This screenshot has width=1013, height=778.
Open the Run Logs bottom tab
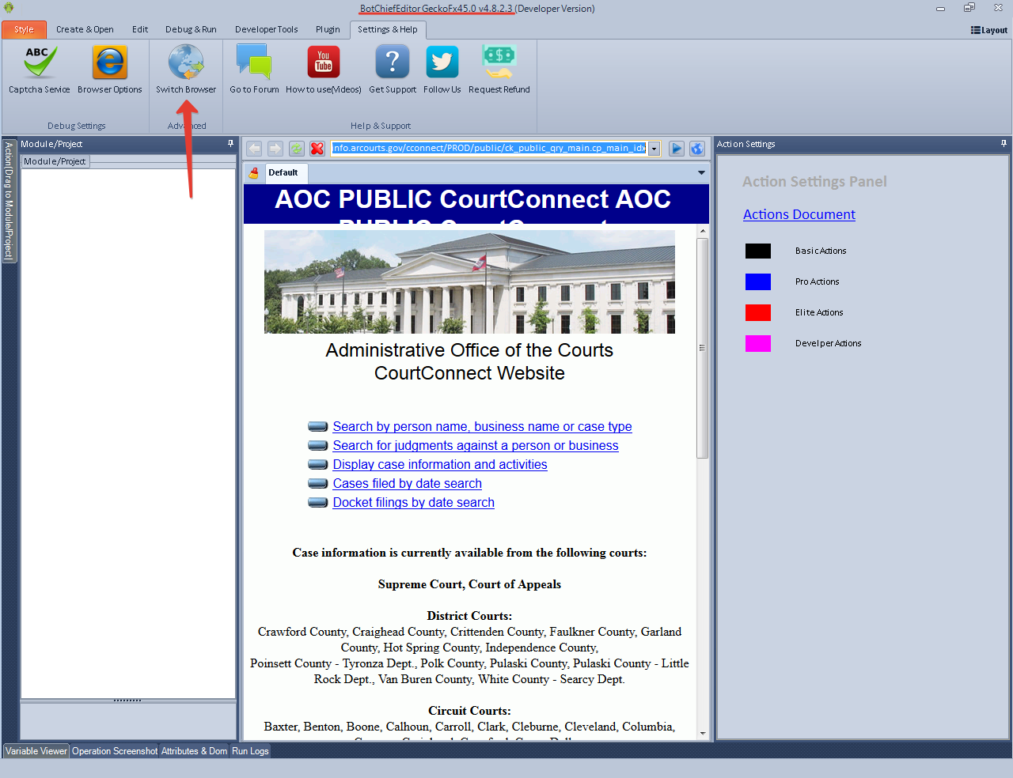[x=250, y=751]
